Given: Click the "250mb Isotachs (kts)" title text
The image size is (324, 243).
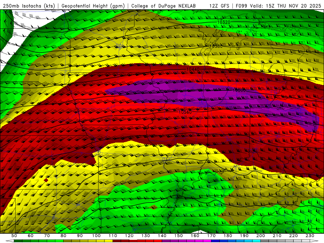Looking at the screenshot, I should pyautogui.click(x=29, y=6).
